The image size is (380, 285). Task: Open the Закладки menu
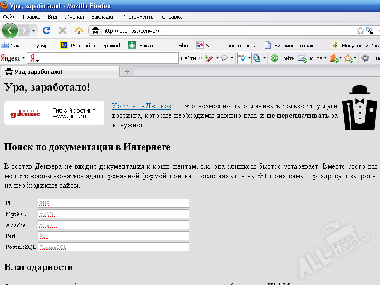pyautogui.click(x=103, y=17)
